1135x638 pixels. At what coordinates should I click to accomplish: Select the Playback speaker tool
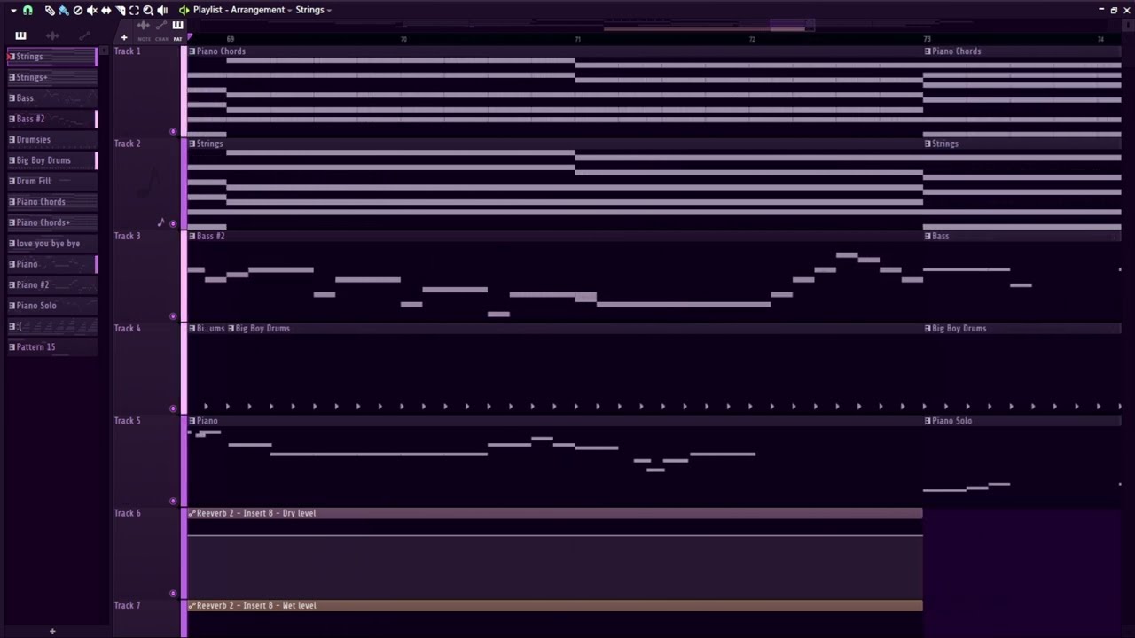tap(162, 10)
